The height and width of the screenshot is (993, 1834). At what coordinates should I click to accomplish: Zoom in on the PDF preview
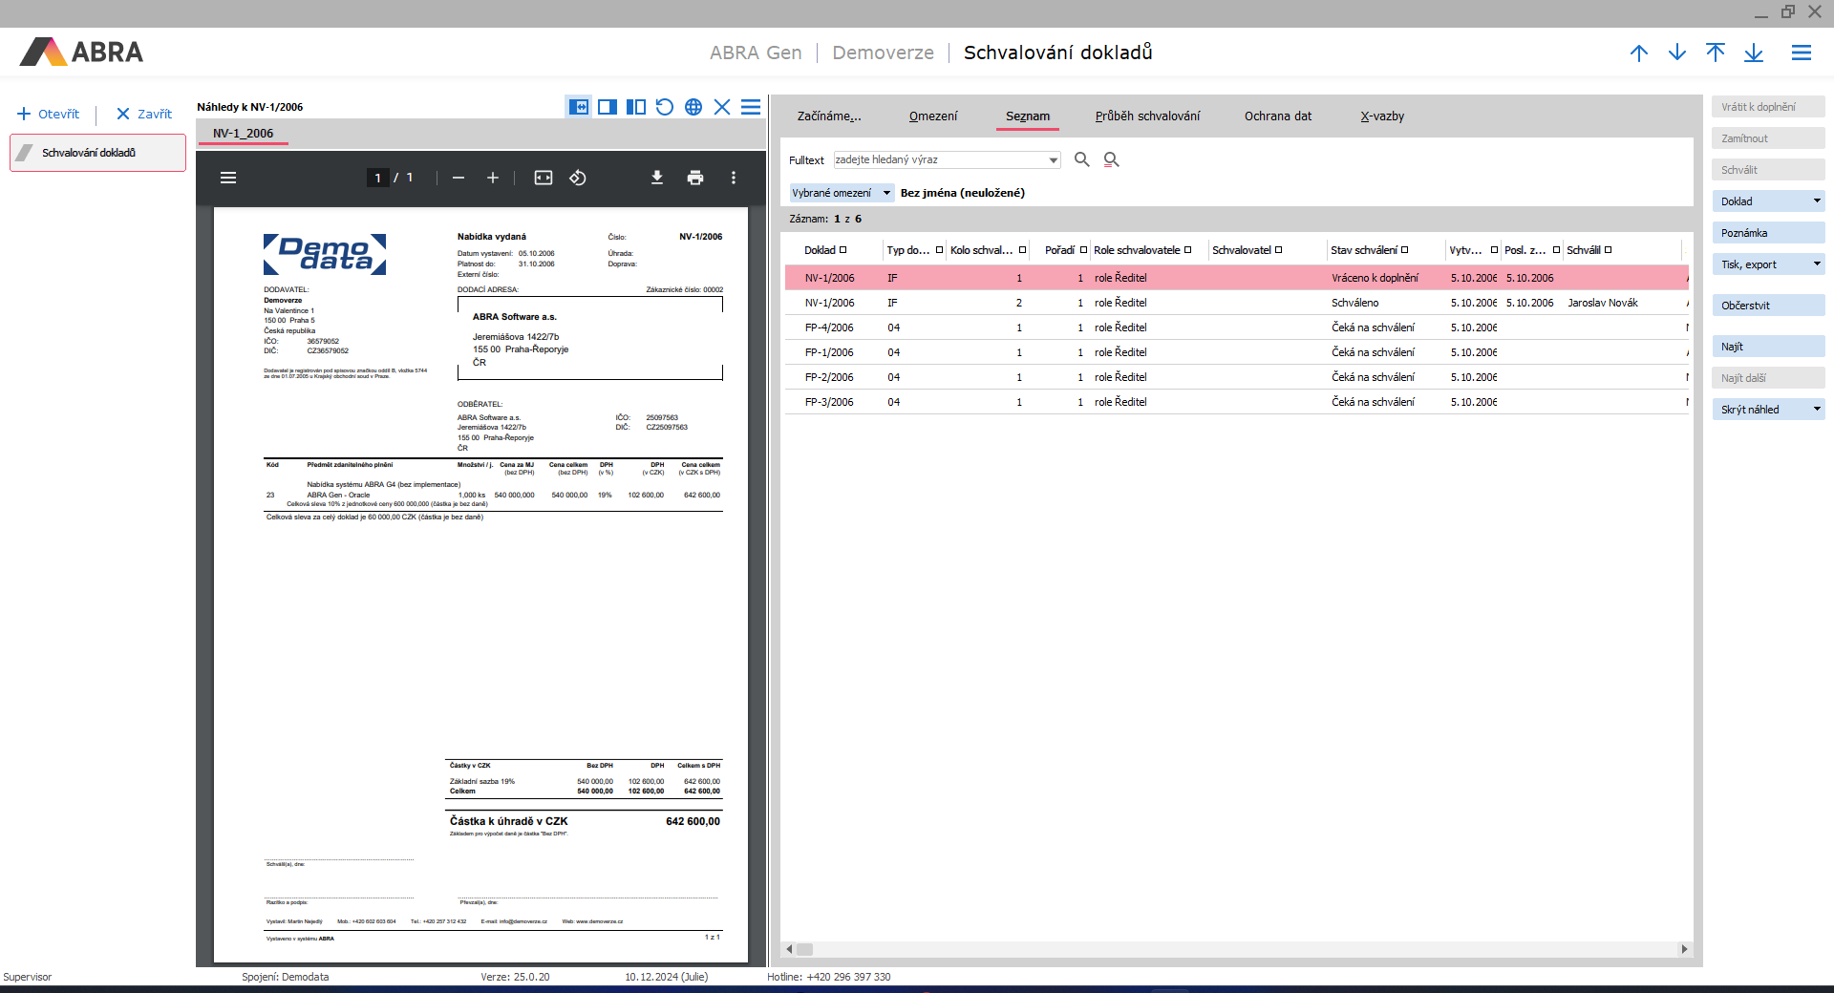point(493,178)
